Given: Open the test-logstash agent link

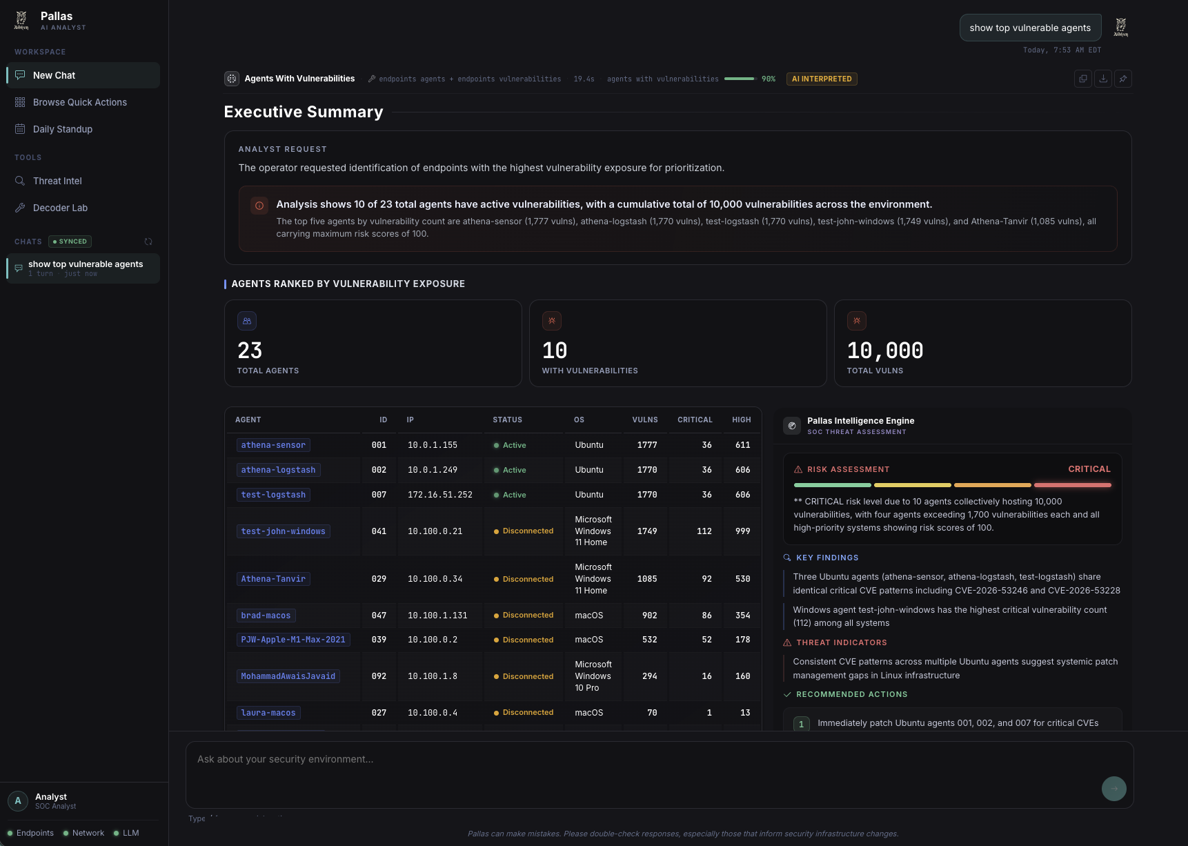Looking at the screenshot, I should point(273,495).
